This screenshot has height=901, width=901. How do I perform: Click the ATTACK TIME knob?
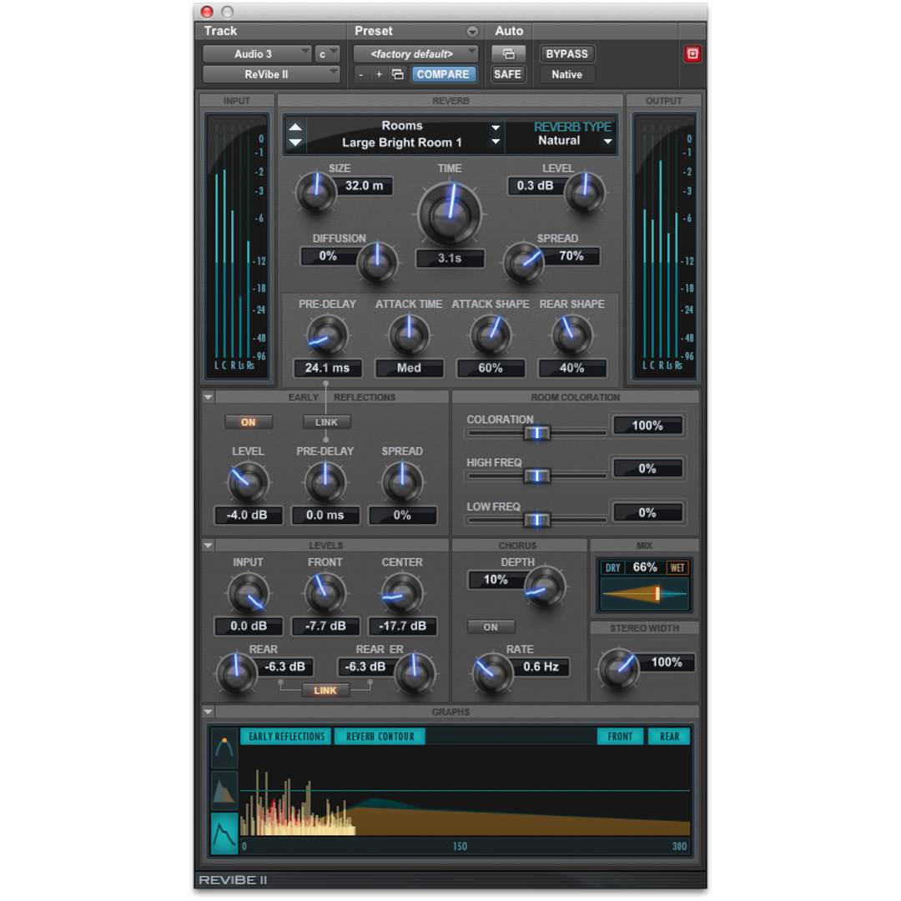(409, 336)
